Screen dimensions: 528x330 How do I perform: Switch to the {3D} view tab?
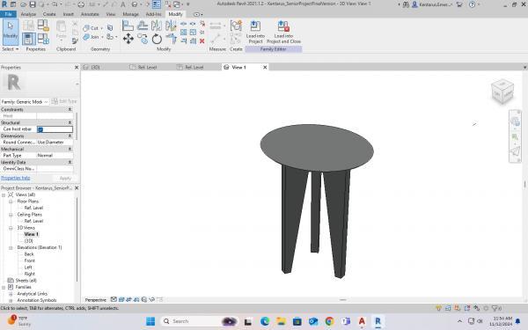point(96,68)
